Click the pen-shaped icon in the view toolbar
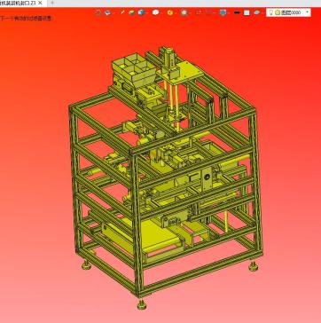 pyautogui.click(x=122, y=12)
